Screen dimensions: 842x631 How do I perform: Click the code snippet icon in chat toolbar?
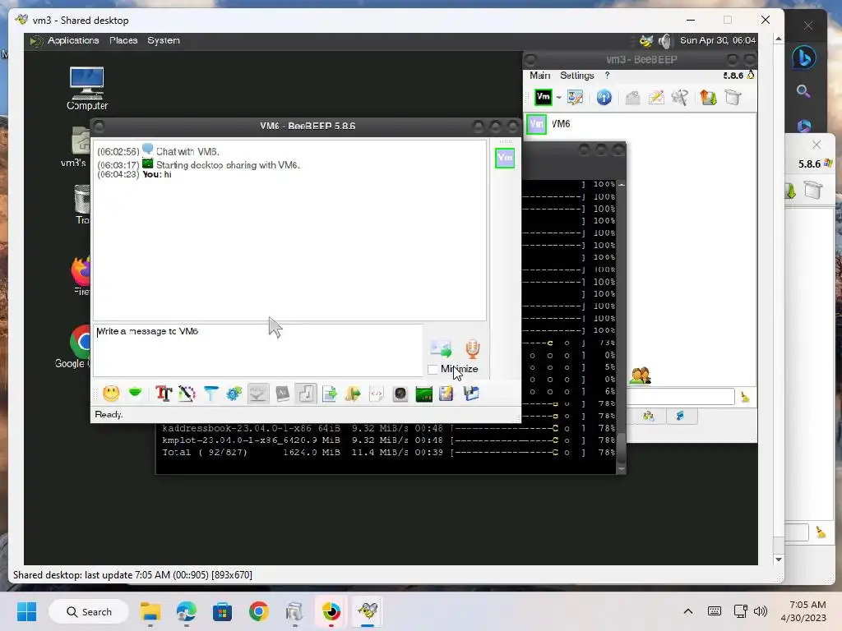(377, 394)
